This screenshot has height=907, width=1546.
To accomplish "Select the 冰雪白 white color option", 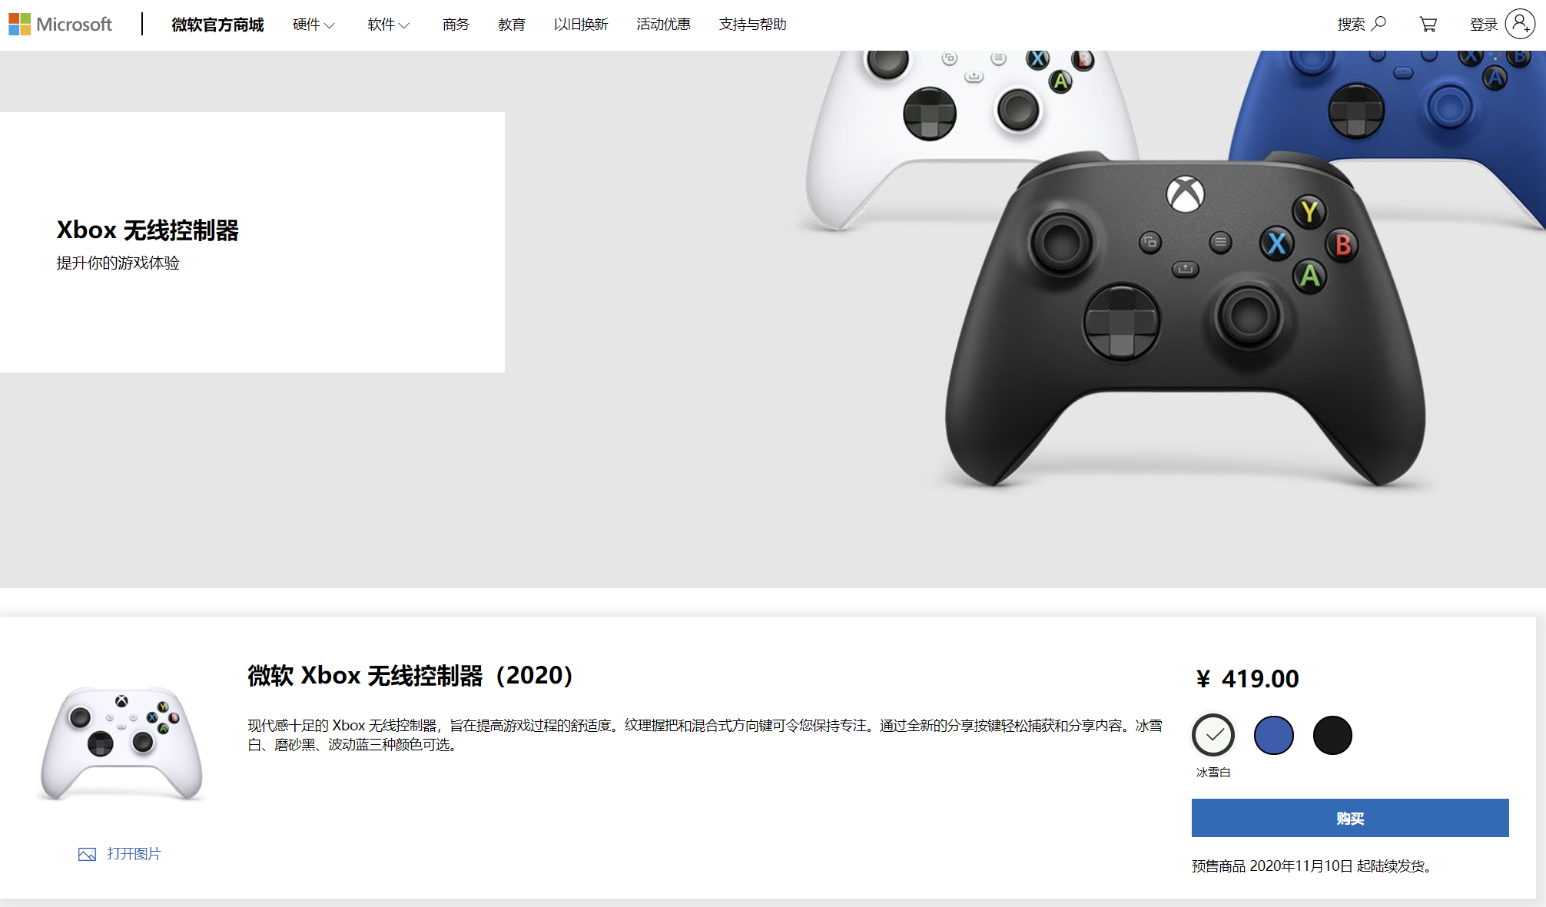I will pyautogui.click(x=1213, y=735).
